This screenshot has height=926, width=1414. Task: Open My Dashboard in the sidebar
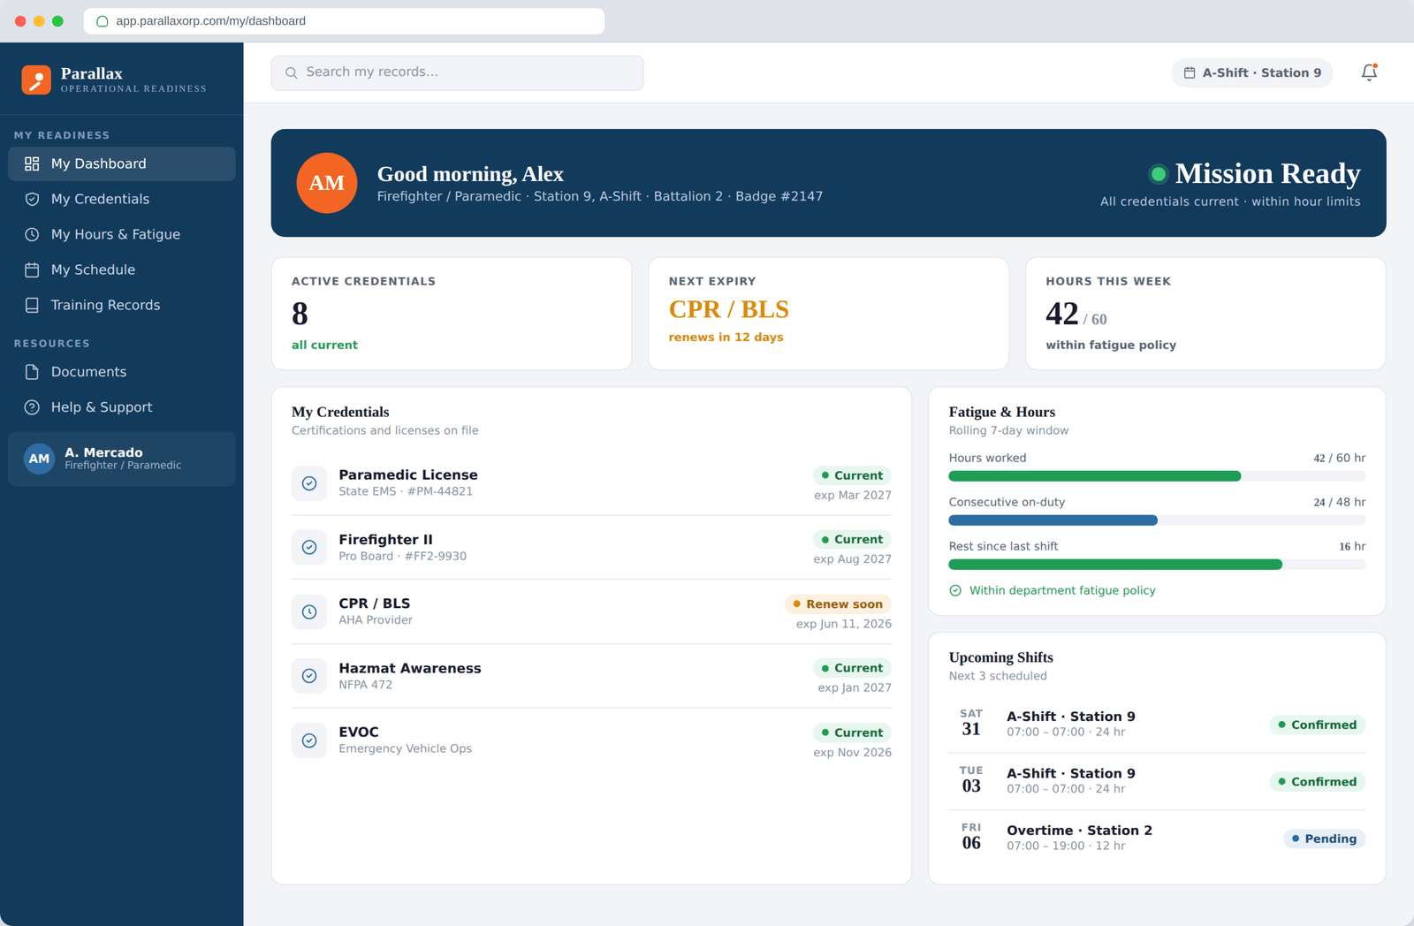tap(122, 163)
